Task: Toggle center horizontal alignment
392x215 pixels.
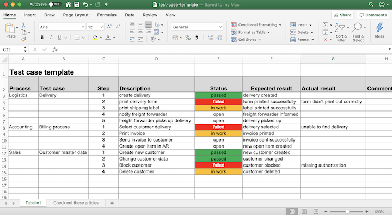Action: [140, 32]
